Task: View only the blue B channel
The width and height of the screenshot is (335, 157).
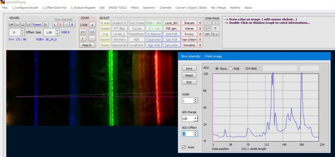Action: pyautogui.click(x=72, y=25)
